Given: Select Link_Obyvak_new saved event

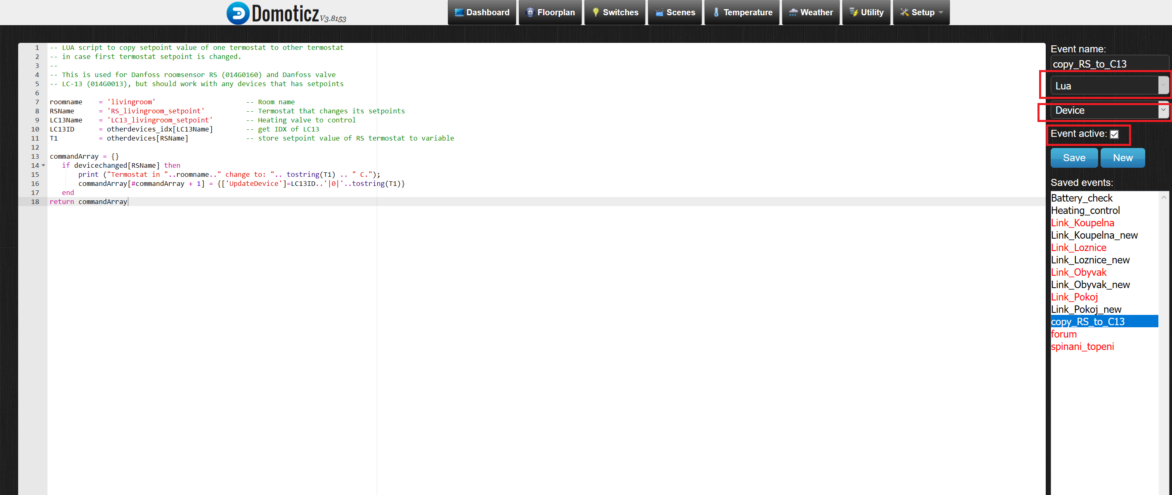Looking at the screenshot, I should [x=1104, y=284].
